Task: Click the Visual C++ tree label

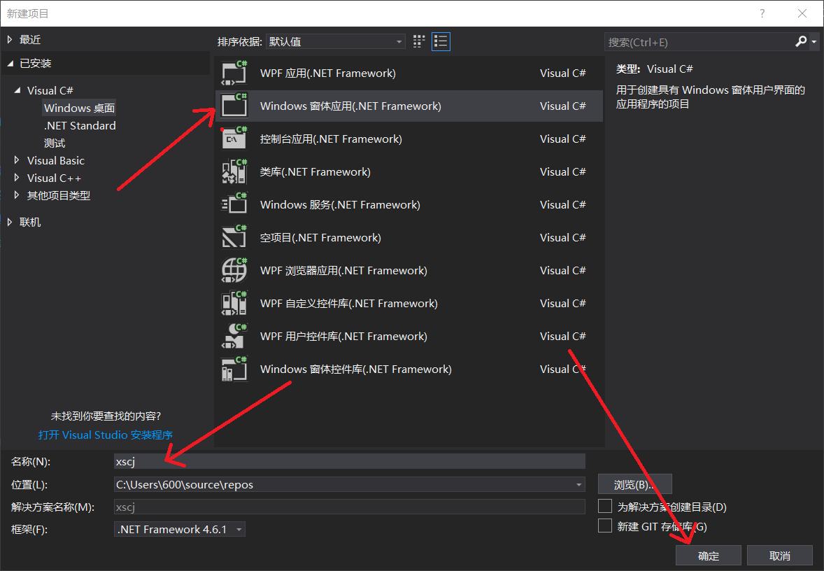Action: coord(54,178)
